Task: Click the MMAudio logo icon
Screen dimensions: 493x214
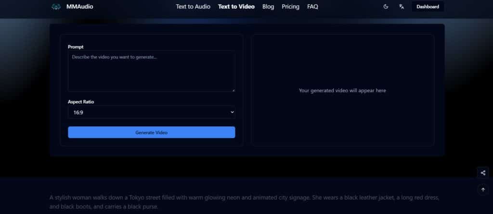Action: [x=56, y=7]
